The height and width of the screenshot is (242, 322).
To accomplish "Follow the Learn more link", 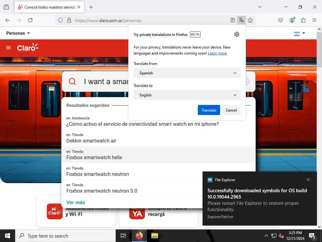I will click(x=217, y=53).
